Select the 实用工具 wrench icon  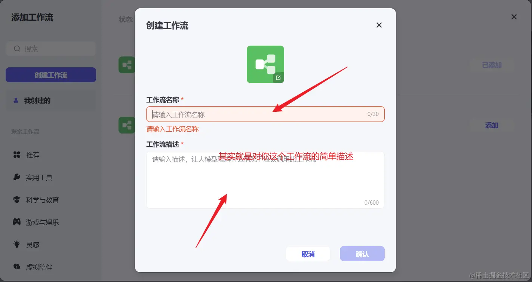coord(17,177)
